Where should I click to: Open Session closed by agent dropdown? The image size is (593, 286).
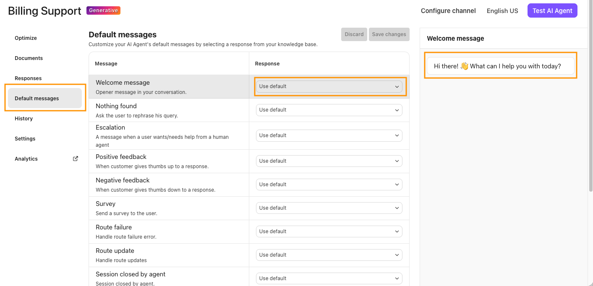329,278
